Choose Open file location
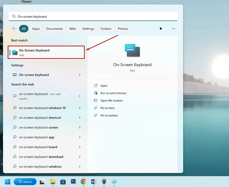 pyautogui.click(x=112, y=101)
